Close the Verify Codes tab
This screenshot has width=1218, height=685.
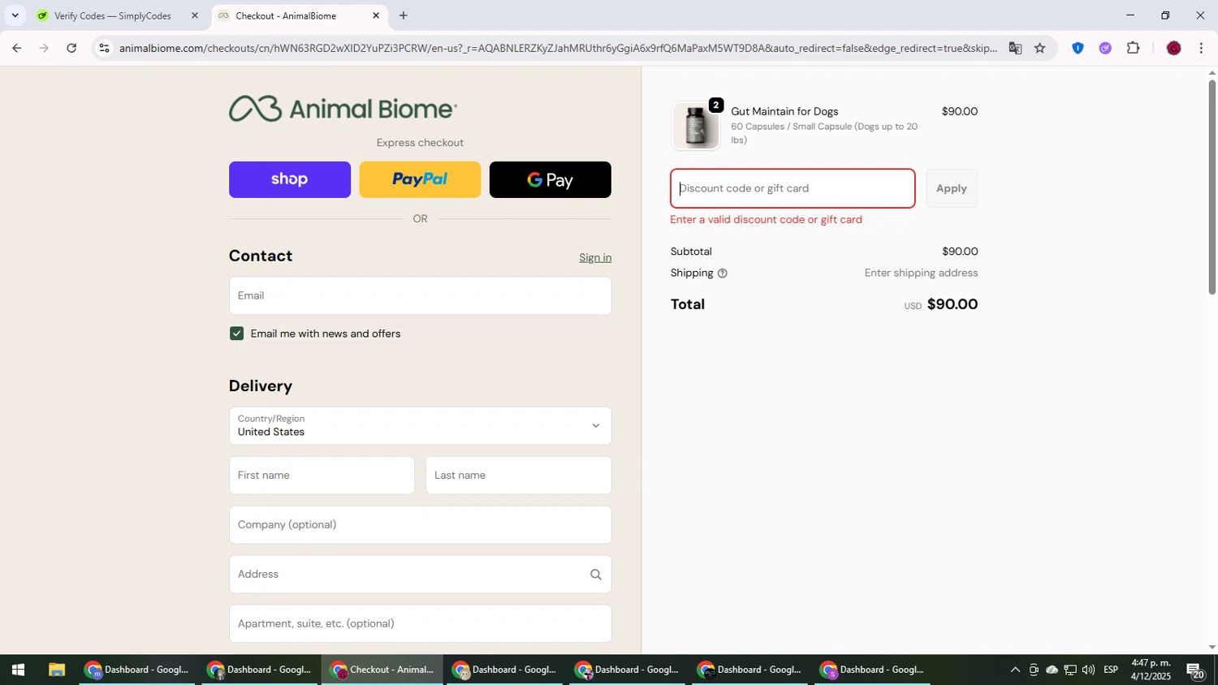pyautogui.click(x=195, y=15)
